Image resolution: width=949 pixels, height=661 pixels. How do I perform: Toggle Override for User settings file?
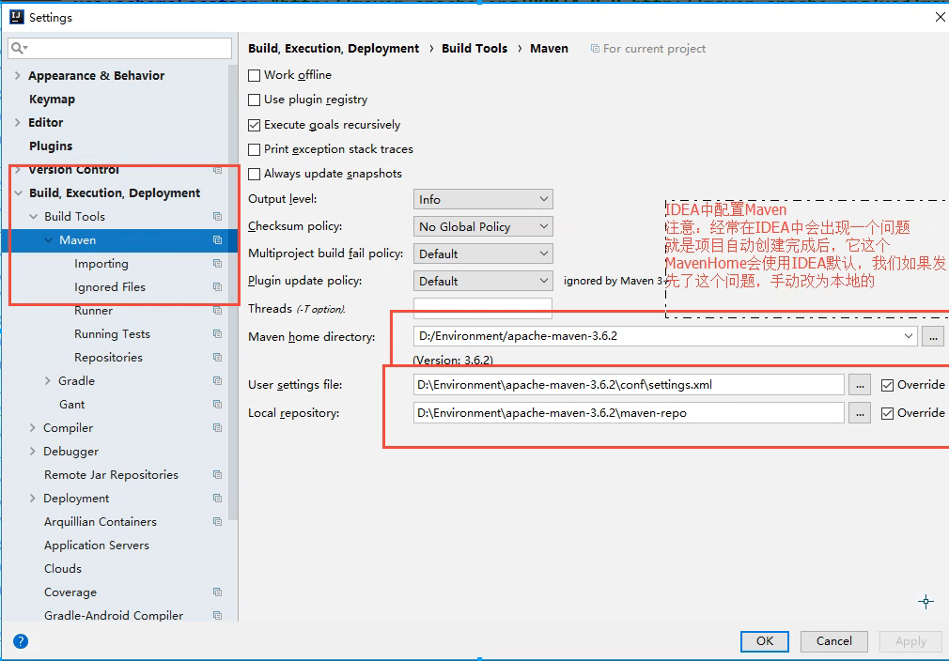coord(887,385)
